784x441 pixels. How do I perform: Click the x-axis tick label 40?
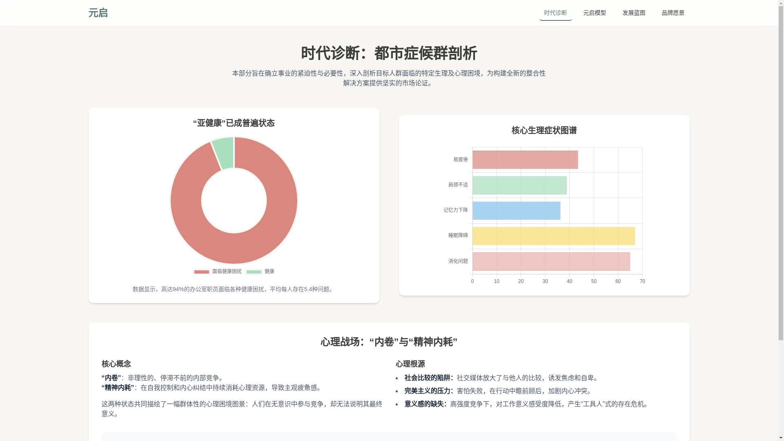(x=570, y=281)
